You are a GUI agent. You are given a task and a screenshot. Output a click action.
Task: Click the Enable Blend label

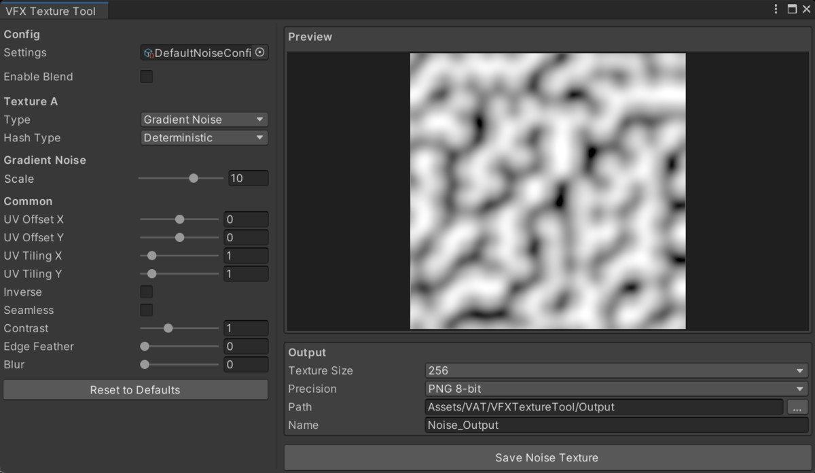click(38, 77)
